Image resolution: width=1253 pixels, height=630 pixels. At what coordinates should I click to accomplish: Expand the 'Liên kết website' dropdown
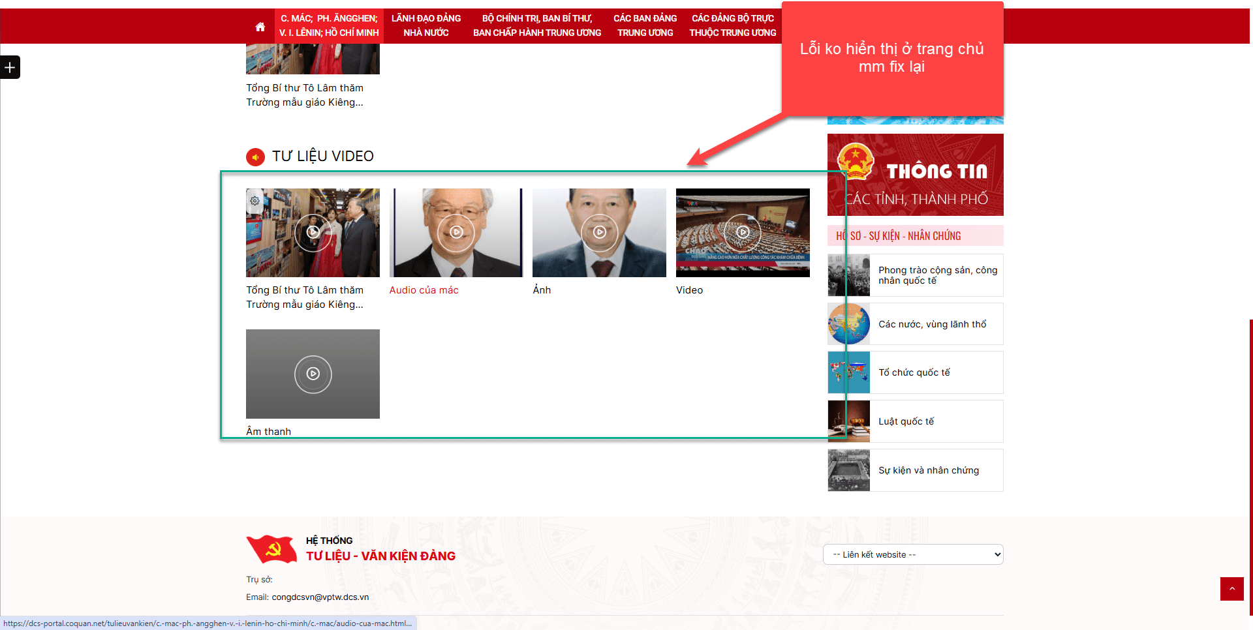click(x=912, y=554)
